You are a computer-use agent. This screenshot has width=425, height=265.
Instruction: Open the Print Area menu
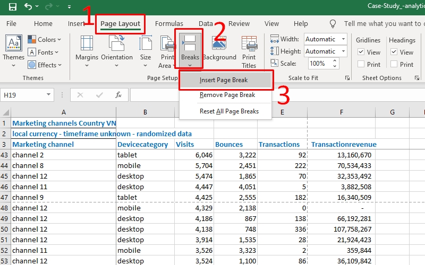pos(166,51)
